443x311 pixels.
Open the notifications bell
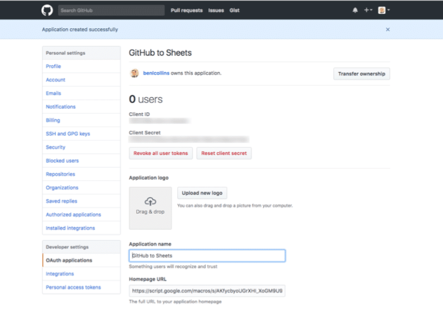355,10
